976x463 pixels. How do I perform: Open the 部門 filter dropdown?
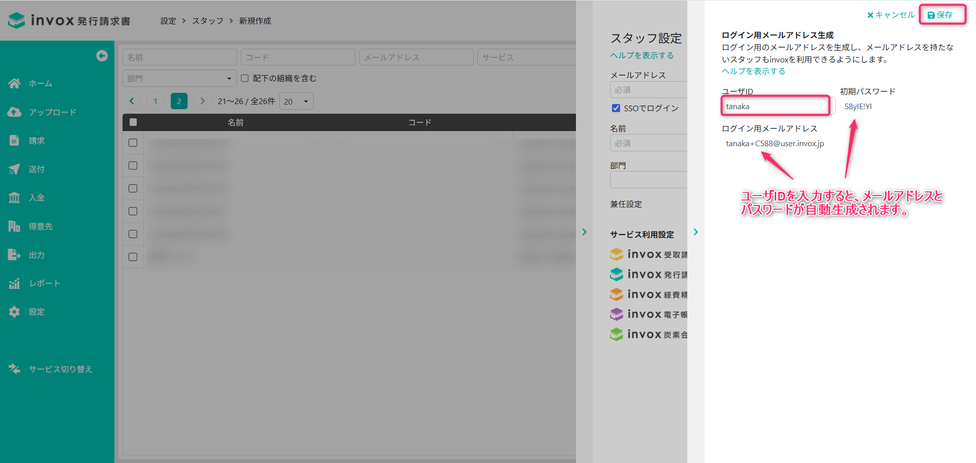179,78
